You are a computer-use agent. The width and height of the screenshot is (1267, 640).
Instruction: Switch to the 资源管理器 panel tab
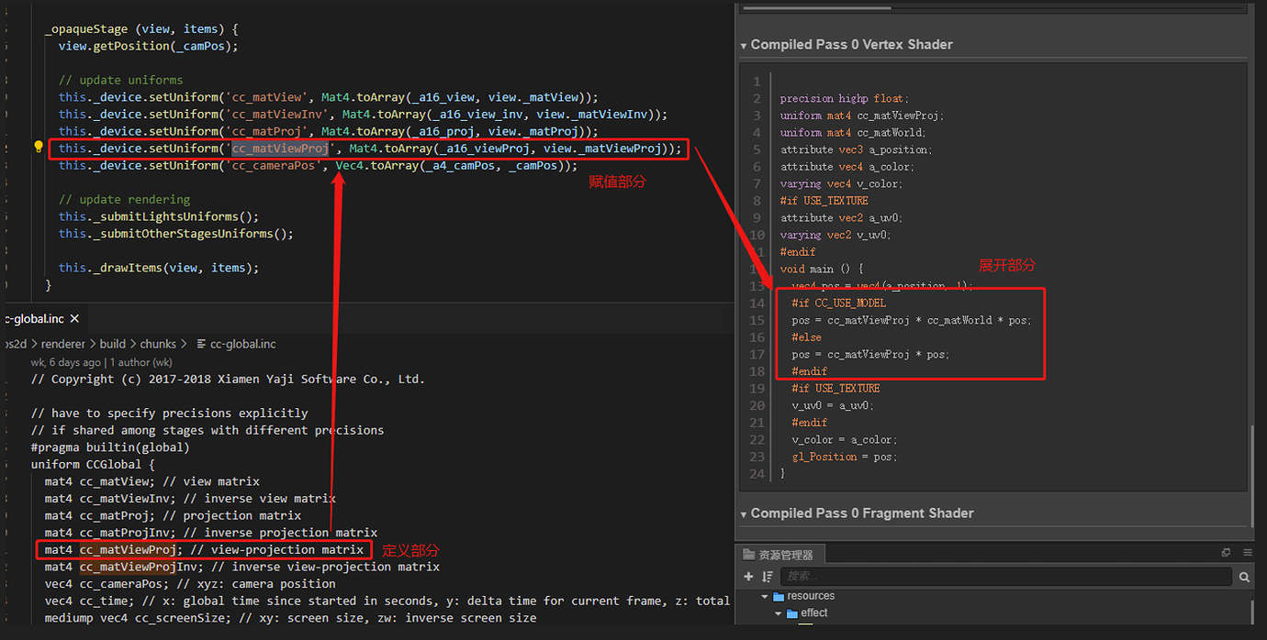pos(784,554)
